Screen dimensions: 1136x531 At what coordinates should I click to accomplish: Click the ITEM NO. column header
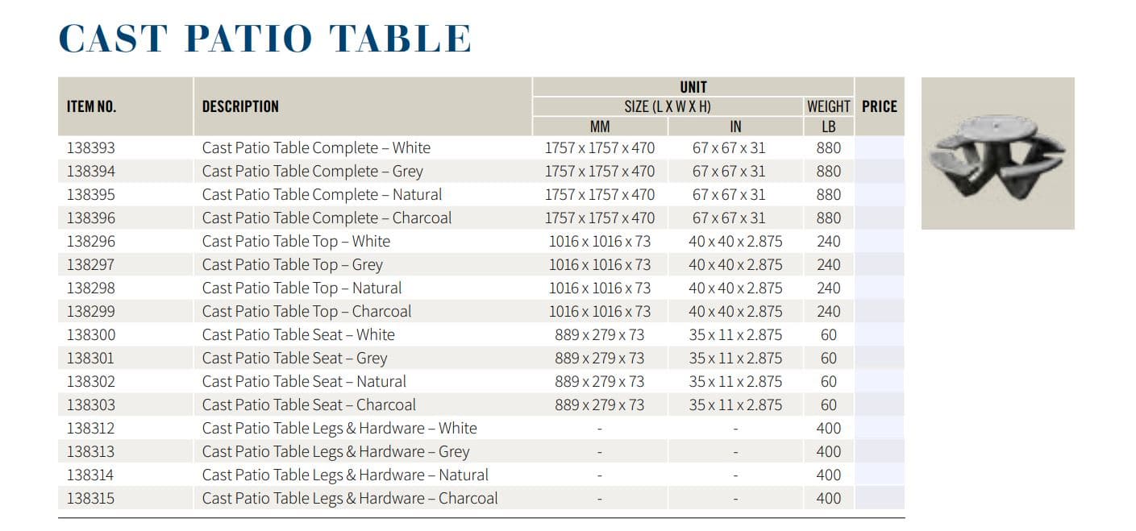(91, 106)
